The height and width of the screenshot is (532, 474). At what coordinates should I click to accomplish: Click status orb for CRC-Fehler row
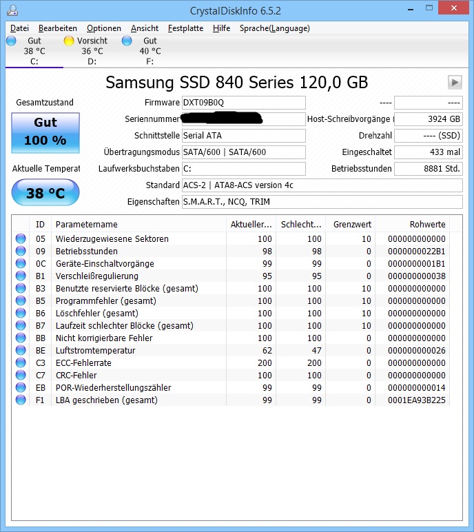click(21, 375)
